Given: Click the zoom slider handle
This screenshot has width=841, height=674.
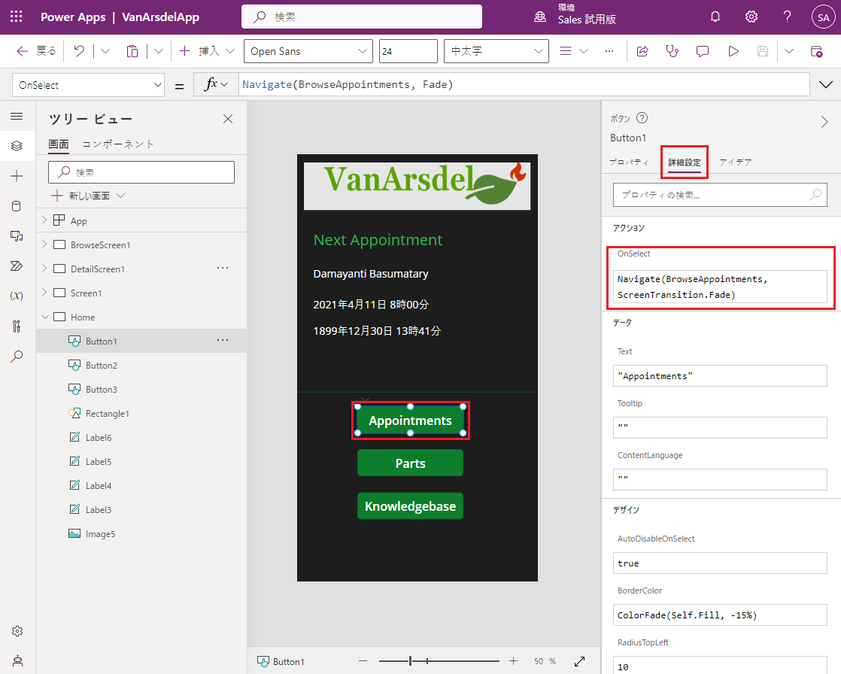Looking at the screenshot, I should point(410,661).
